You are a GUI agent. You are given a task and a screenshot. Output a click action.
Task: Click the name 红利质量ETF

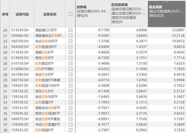coord(44,102)
